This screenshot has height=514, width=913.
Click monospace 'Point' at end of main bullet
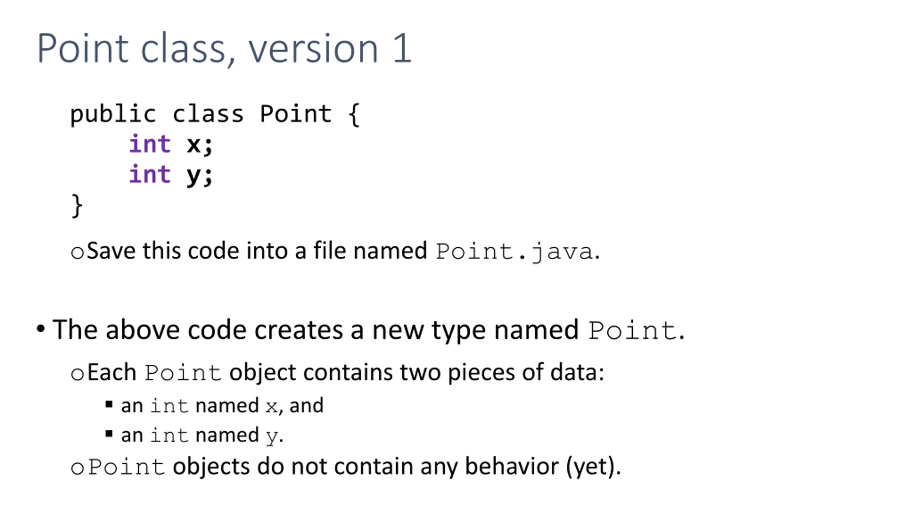(632, 331)
